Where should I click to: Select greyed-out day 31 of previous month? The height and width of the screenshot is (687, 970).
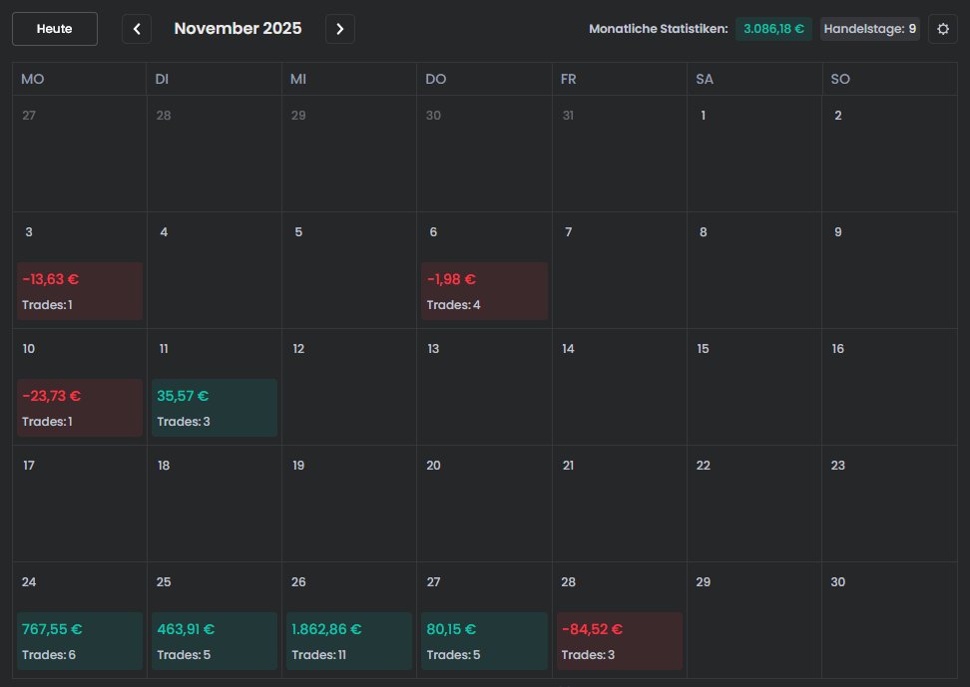coord(620,154)
